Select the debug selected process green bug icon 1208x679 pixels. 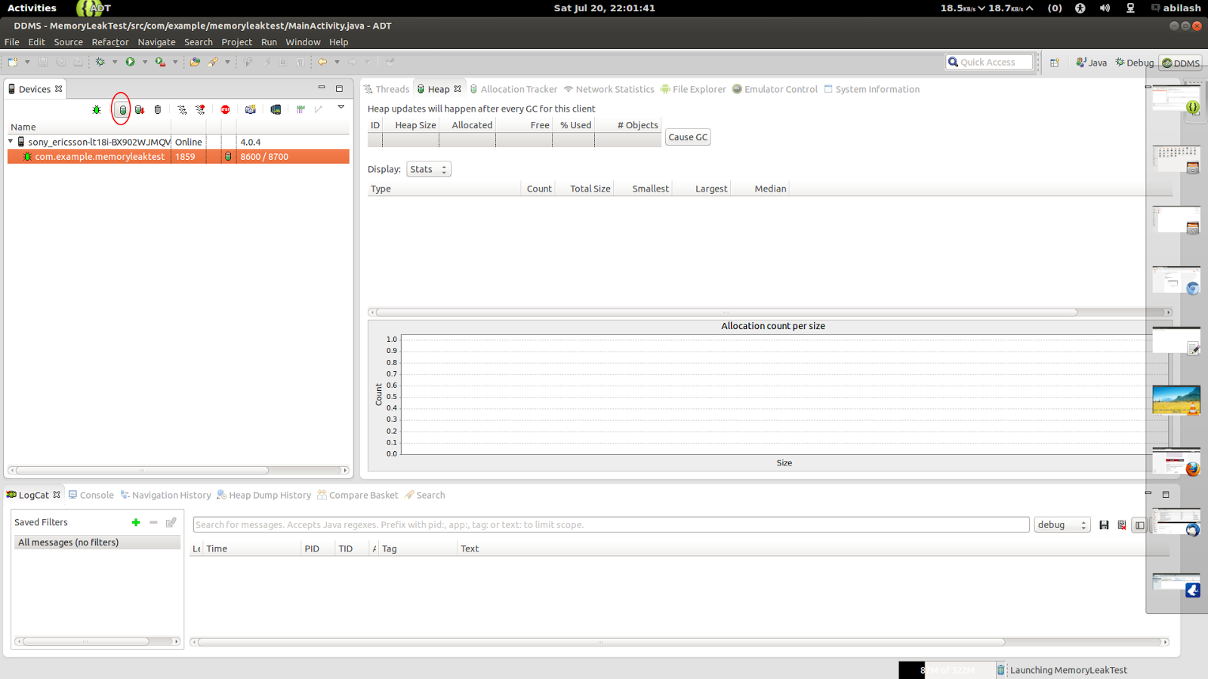click(97, 109)
